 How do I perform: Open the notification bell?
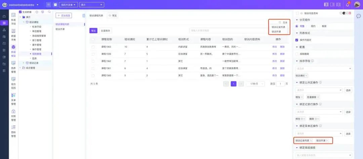point(348,5)
